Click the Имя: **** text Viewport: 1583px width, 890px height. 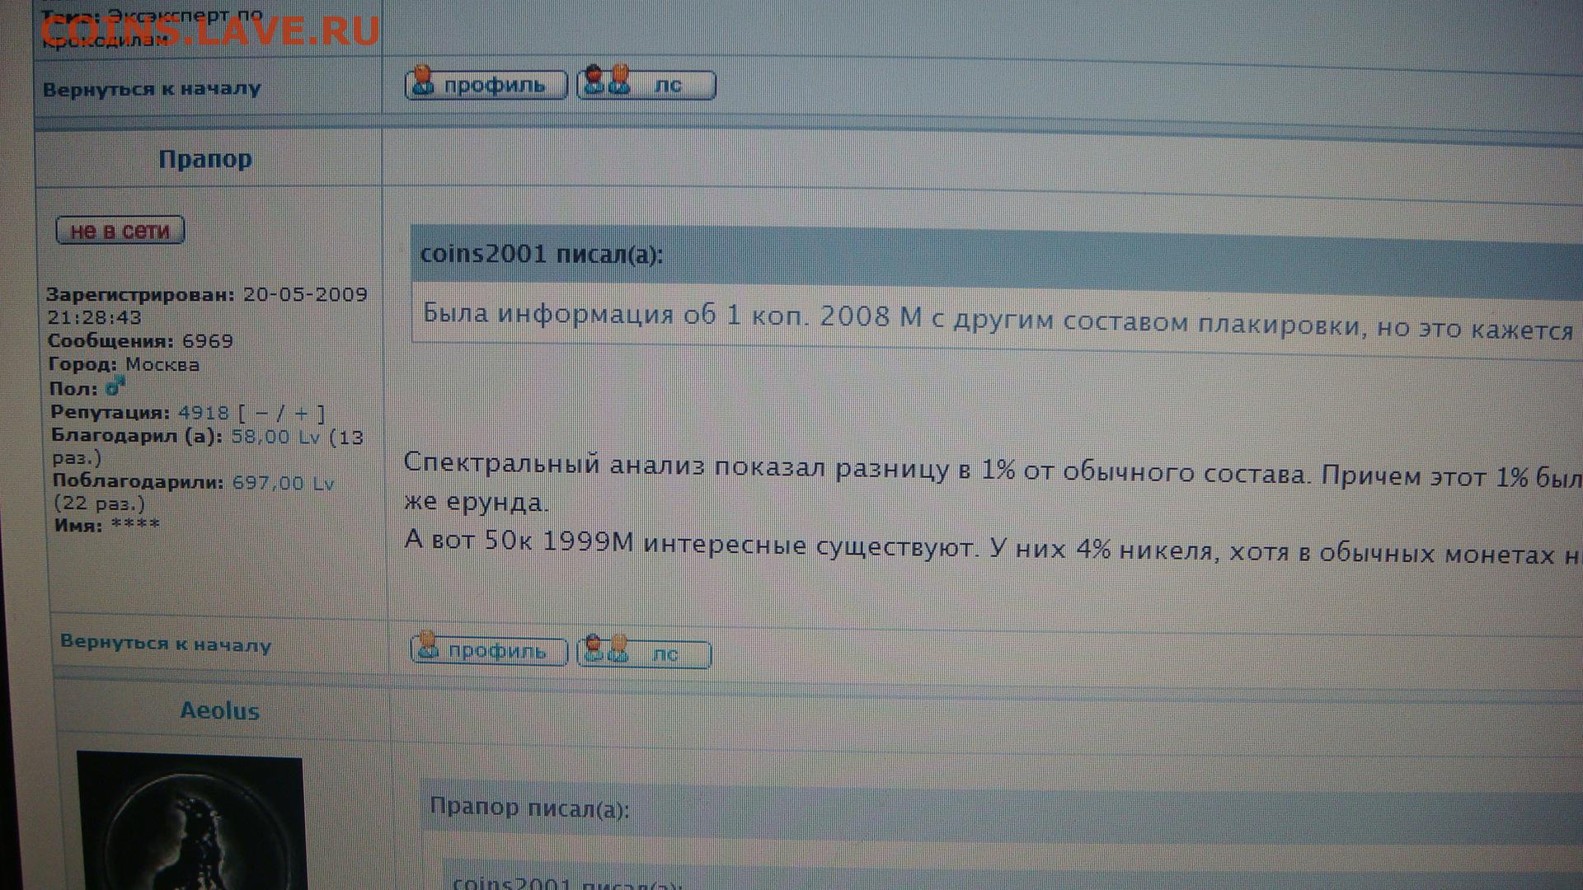click(107, 524)
